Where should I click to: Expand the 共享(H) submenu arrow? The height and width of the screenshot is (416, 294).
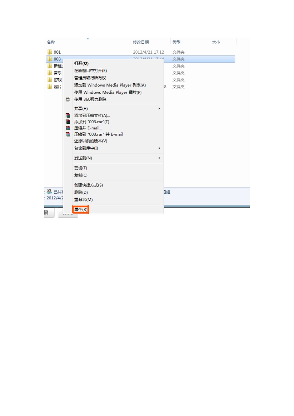click(159, 109)
